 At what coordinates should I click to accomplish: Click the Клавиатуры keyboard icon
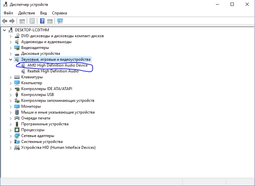click(17, 77)
